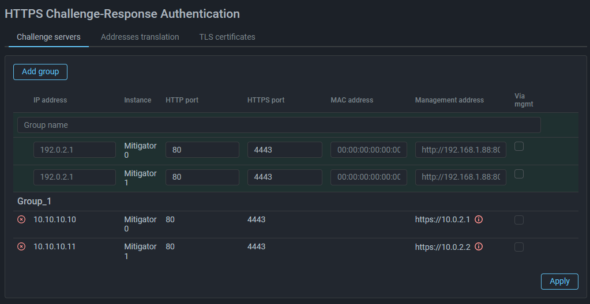Toggle Via mgmt checkbox for 10.10.10.10
Image resolution: width=590 pixels, height=304 pixels.
(519, 219)
